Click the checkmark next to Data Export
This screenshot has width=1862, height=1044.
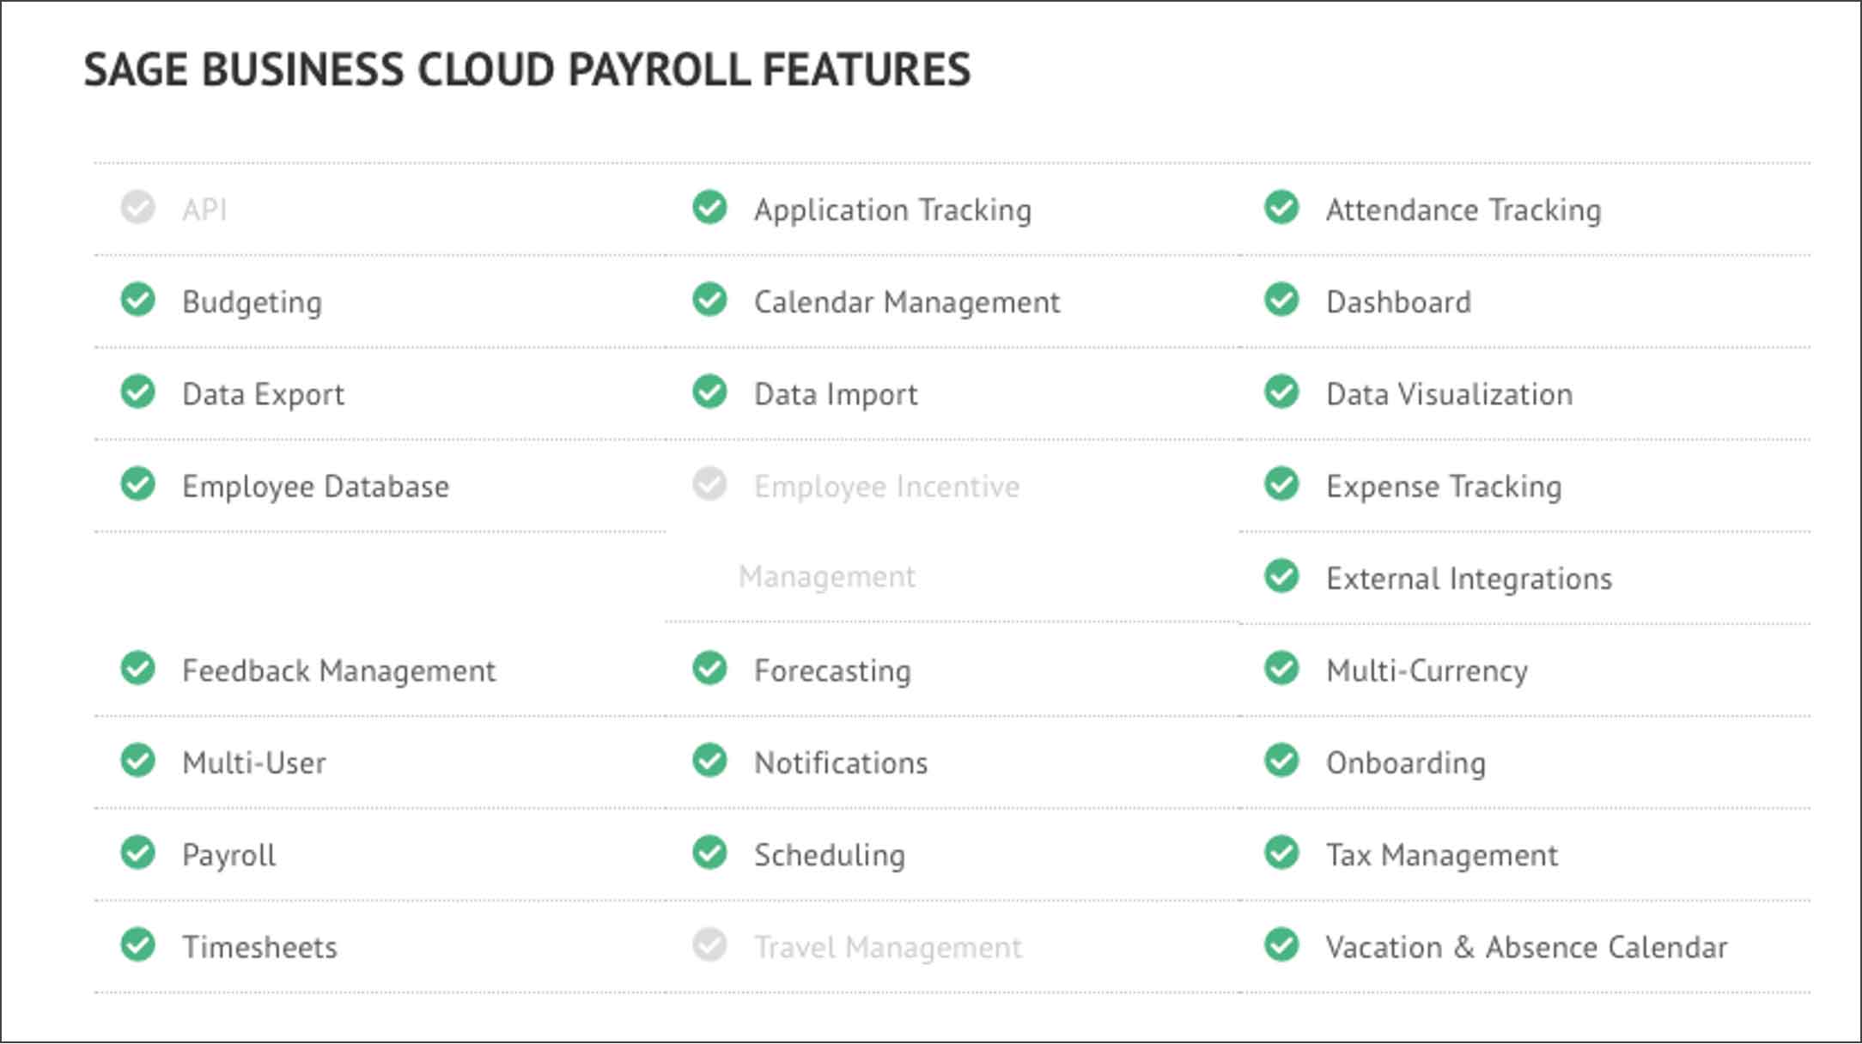tap(137, 391)
